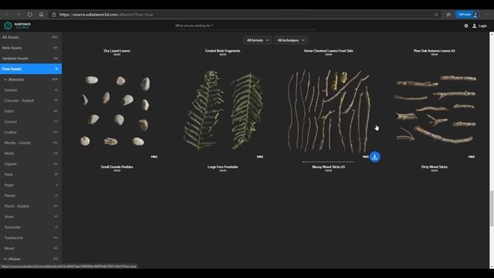Open the All techniques dropdown
Image resolution: width=494 pixels, height=278 pixels.
[x=291, y=40]
